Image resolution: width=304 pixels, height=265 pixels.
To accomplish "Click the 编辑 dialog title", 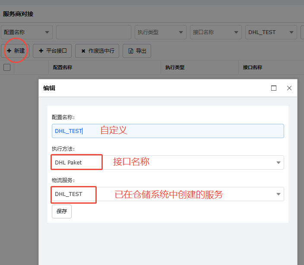I will (x=49, y=88).
